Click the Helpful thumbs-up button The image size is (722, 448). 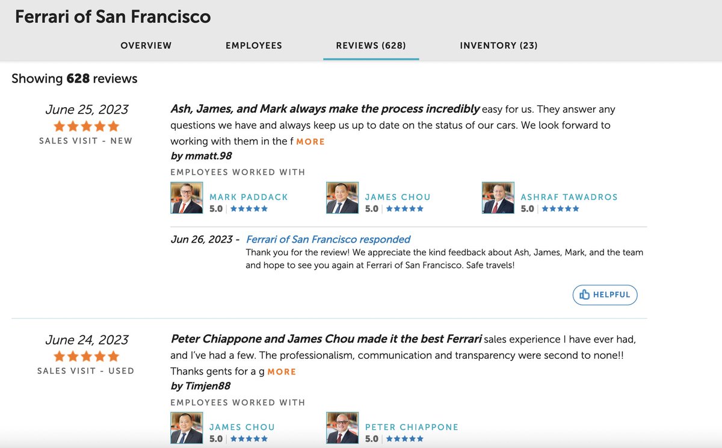pos(605,295)
